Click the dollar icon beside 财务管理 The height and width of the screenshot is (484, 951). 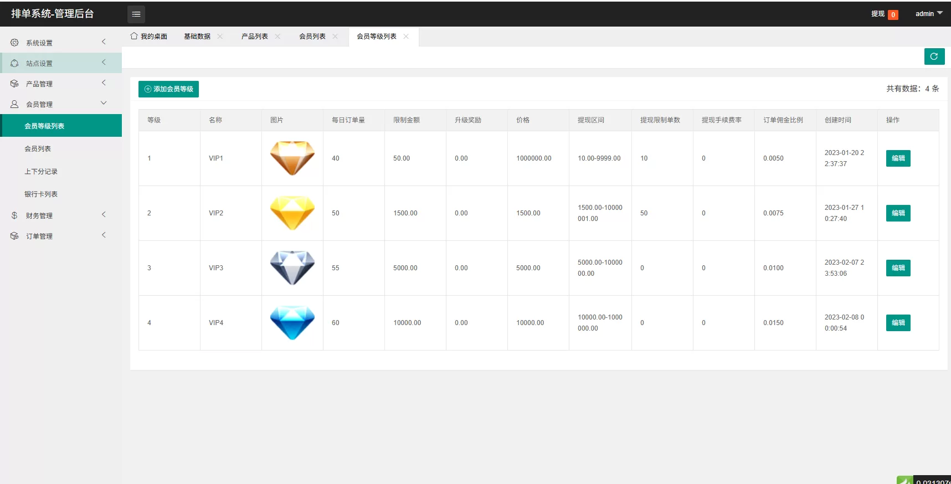pyautogui.click(x=14, y=215)
